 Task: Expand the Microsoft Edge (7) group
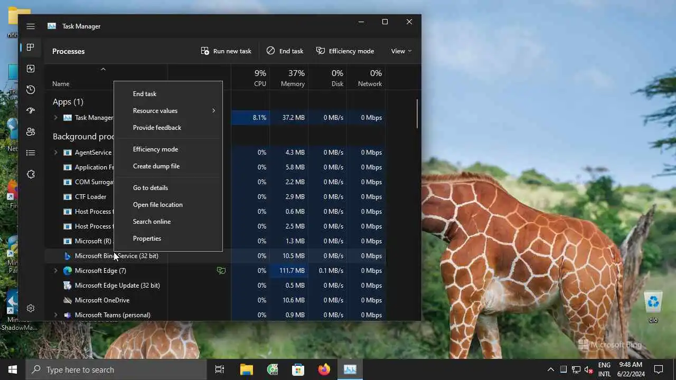55,271
